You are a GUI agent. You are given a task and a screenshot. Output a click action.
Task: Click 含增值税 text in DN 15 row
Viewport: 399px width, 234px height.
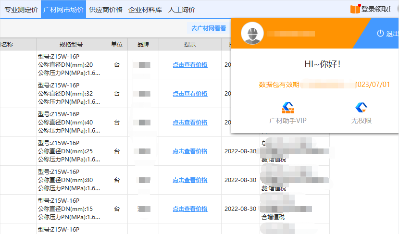273,217
